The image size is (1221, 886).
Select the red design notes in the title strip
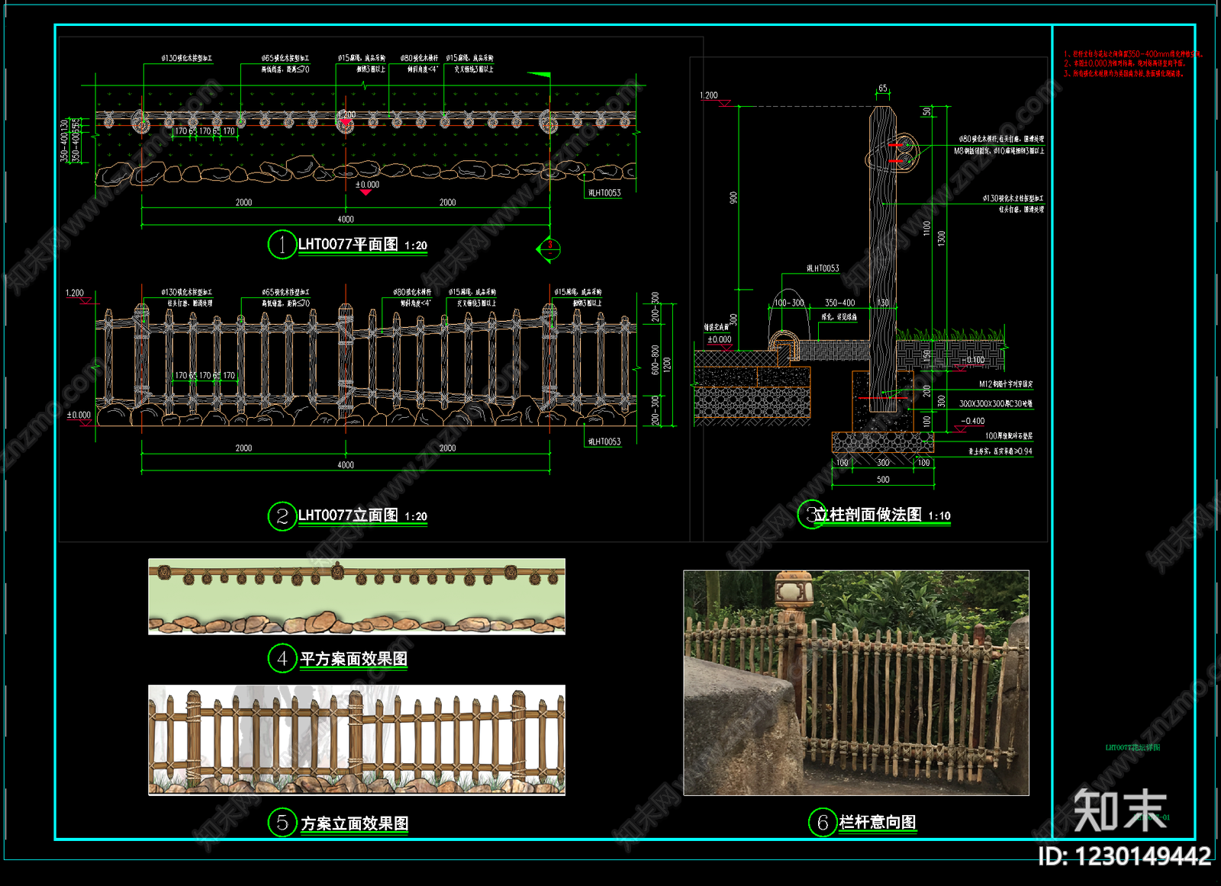pos(1133,64)
